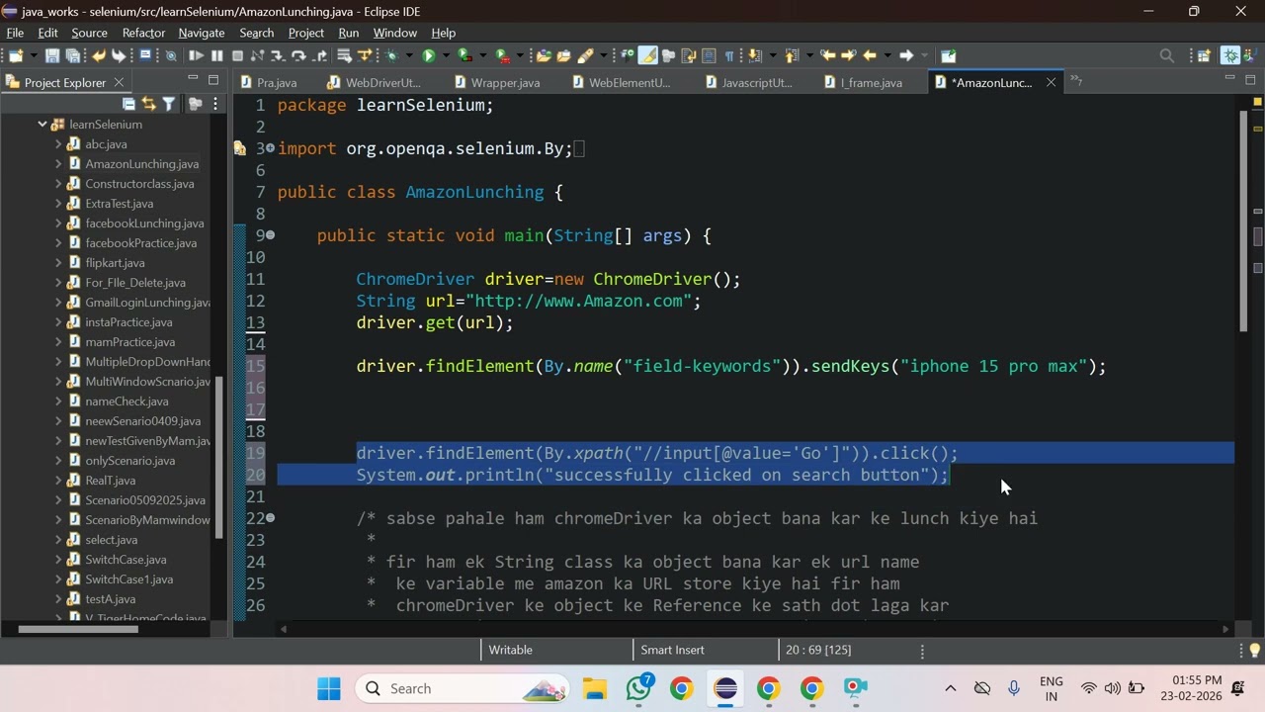1265x712 pixels.
Task: Open WhatsApp from the taskbar
Action: point(638,688)
